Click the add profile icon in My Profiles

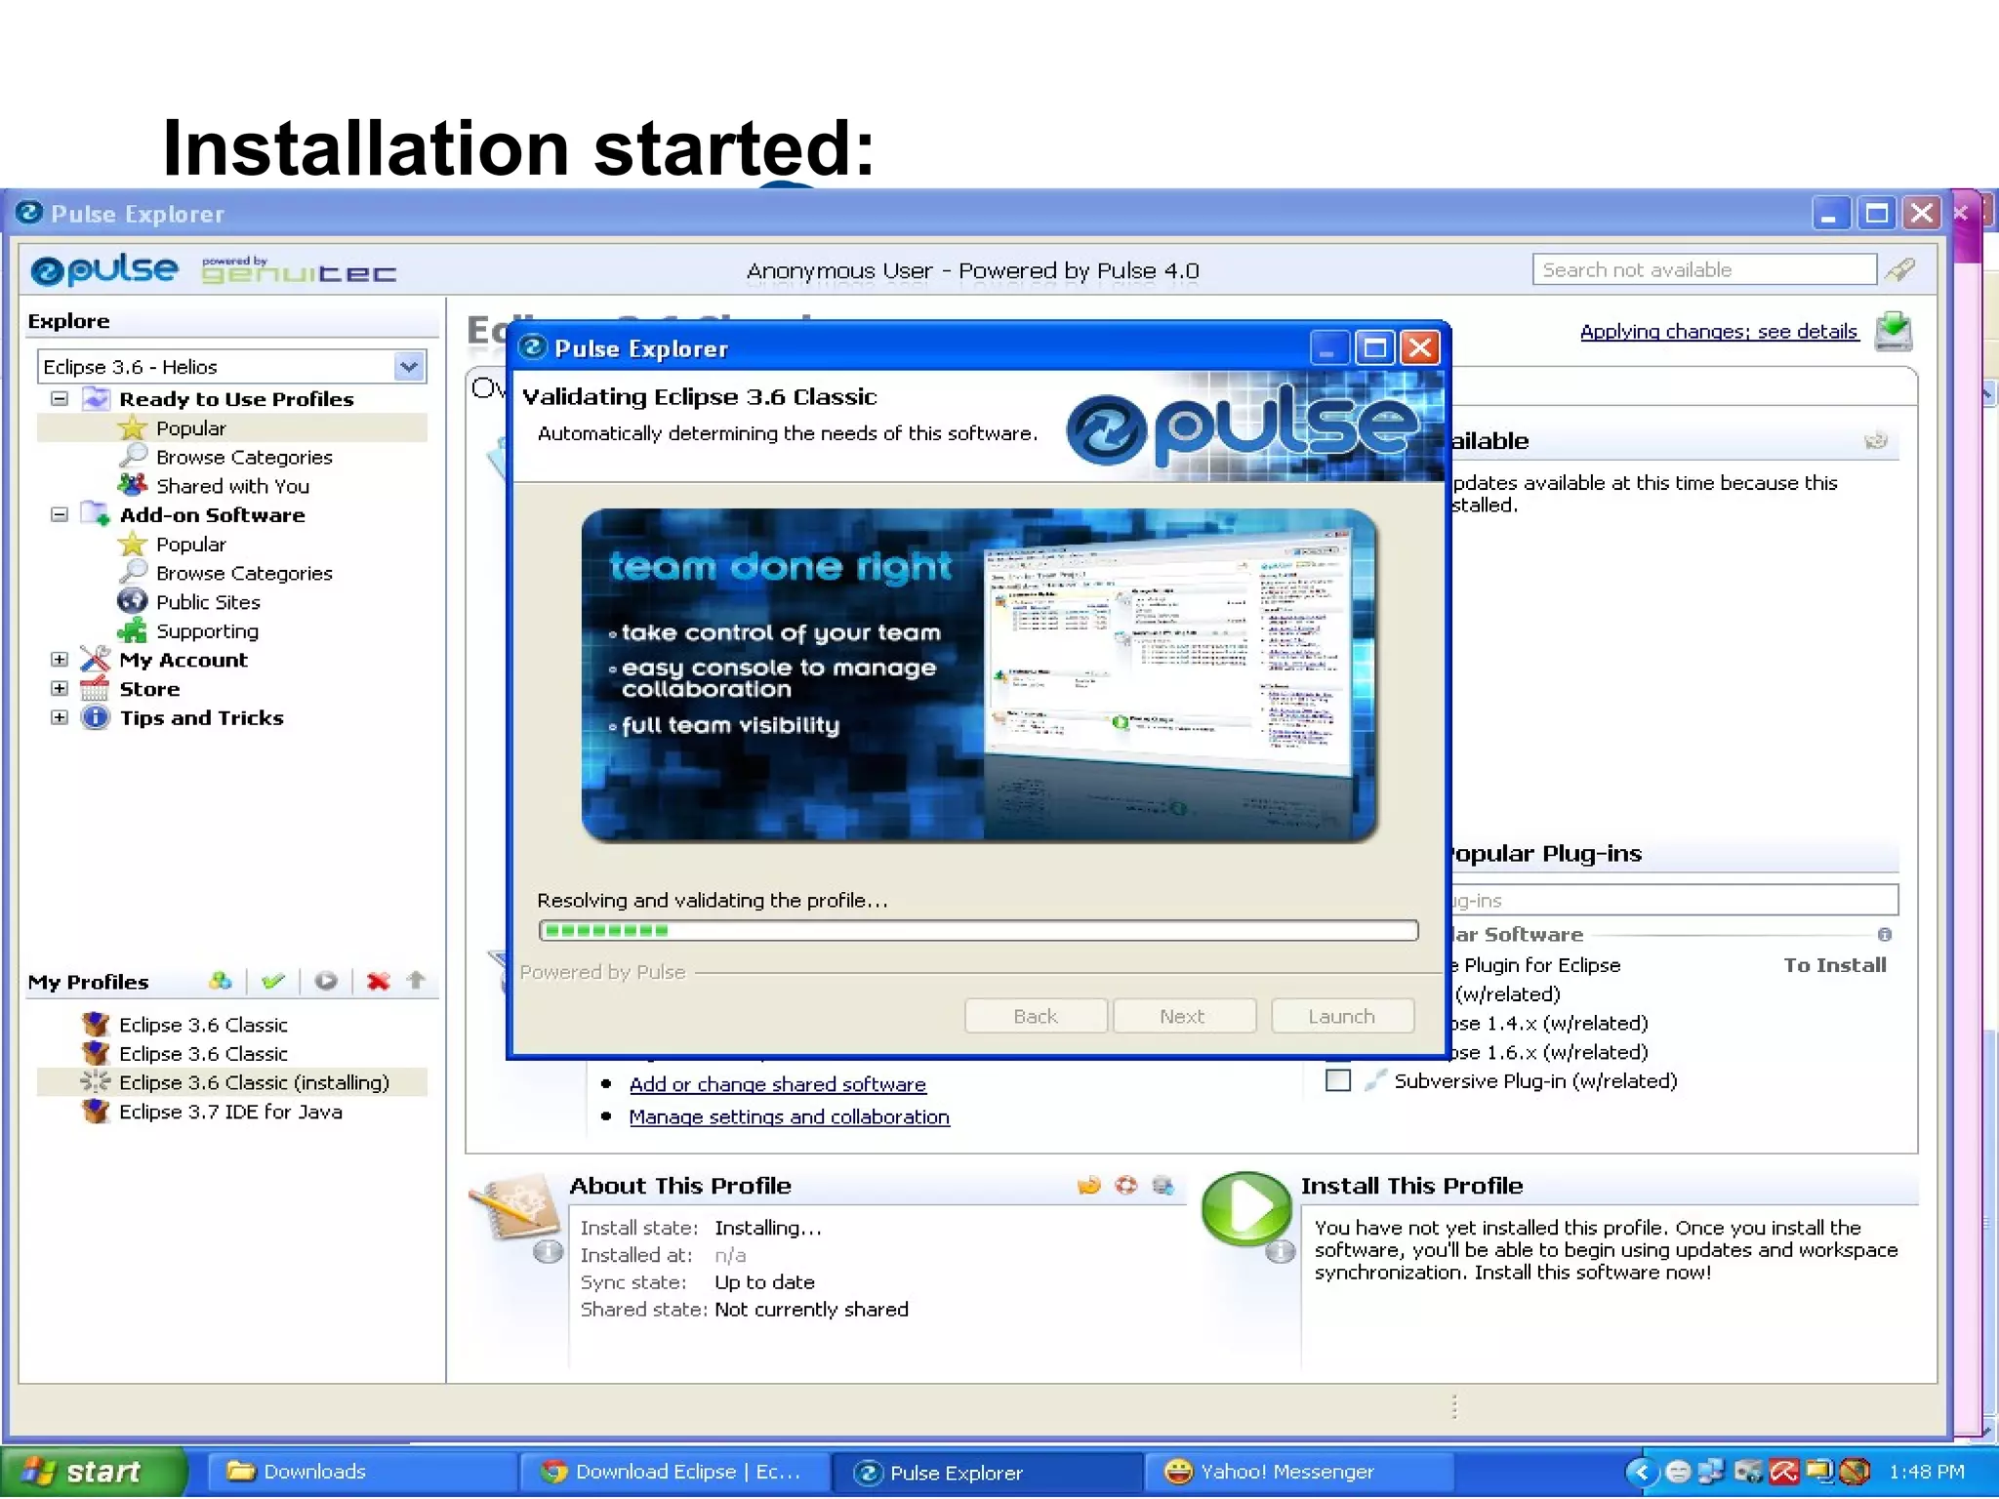point(221,981)
